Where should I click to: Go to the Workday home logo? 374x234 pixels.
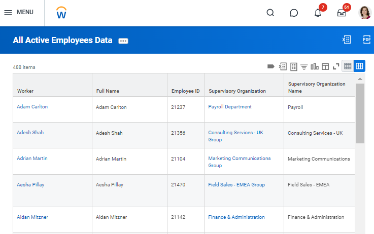point(61,13)
